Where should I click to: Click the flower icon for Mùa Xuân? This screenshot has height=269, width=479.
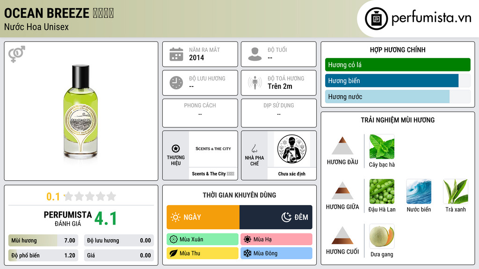(x=174, y=240)
